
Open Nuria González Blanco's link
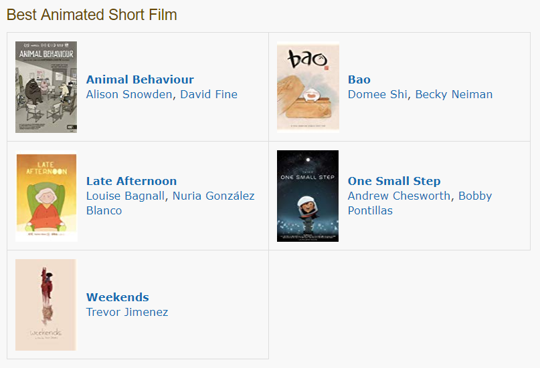[x=213, y=196]
